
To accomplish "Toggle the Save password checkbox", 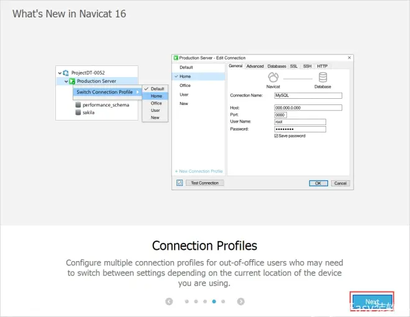I will click(x=276, y=136).
